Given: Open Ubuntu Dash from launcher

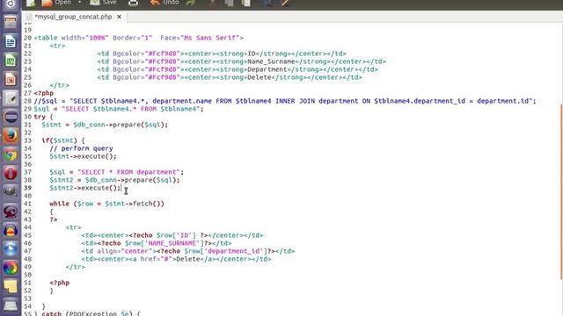Looking at the screenshot, I should pyautogui.click(x=11, y=4).
